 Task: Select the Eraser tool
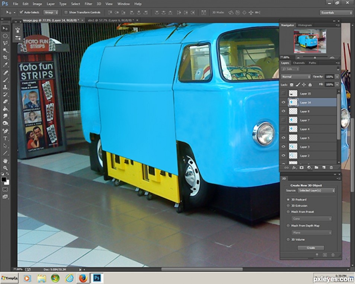click(5, 102)
